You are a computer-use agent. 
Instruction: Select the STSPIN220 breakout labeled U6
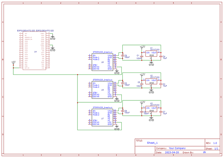click(x=103, y=89)
